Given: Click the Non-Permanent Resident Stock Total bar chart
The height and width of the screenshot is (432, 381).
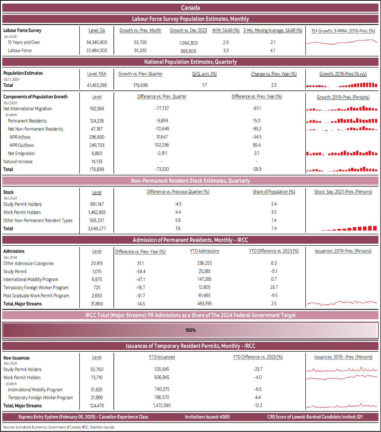Looking at the screenshot, I should click(349, 228).
